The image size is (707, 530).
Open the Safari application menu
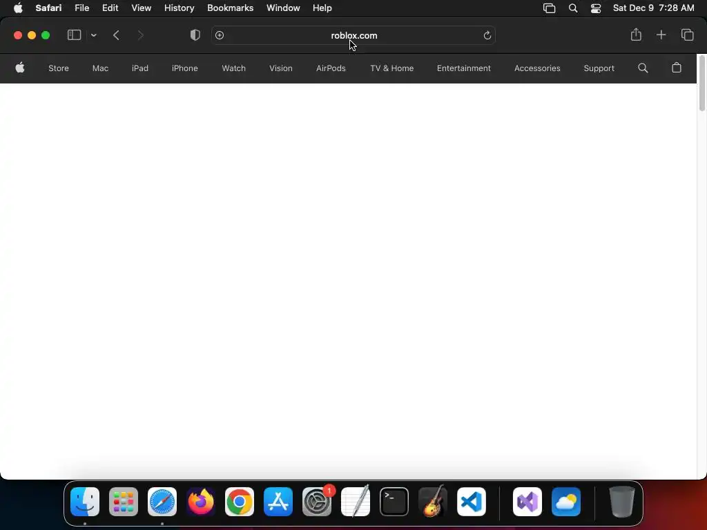pyautogui.click(x=48, y=8)
